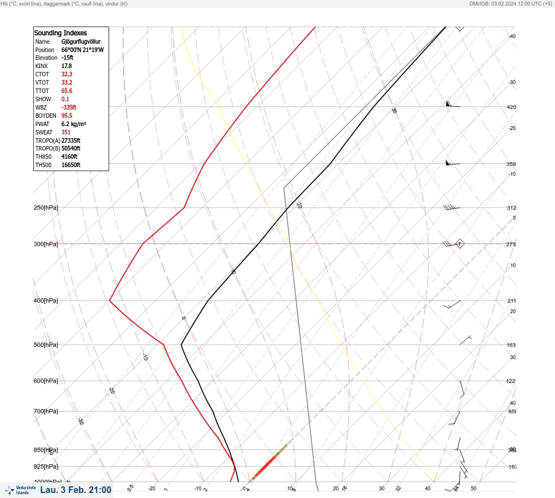Click the WBZ value '-335ft'
The image size is (555, 498).
coord(69,107)
